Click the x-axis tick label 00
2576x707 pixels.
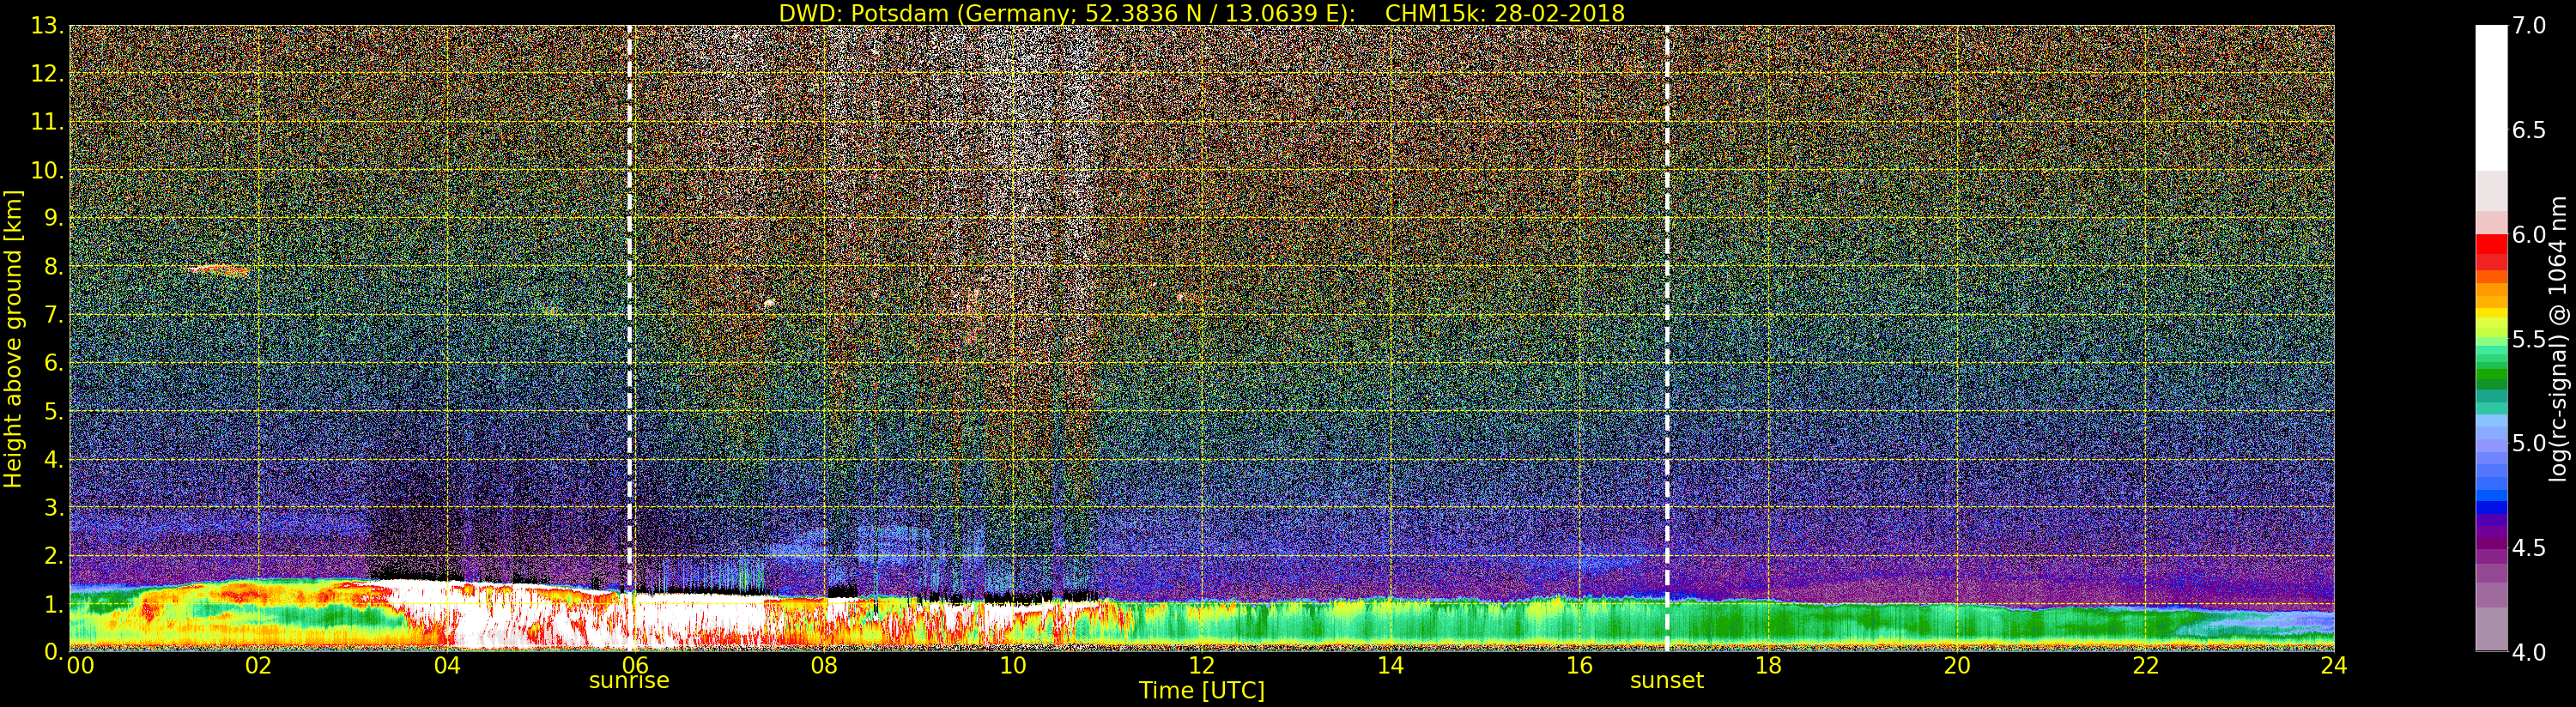pos(80,665)
